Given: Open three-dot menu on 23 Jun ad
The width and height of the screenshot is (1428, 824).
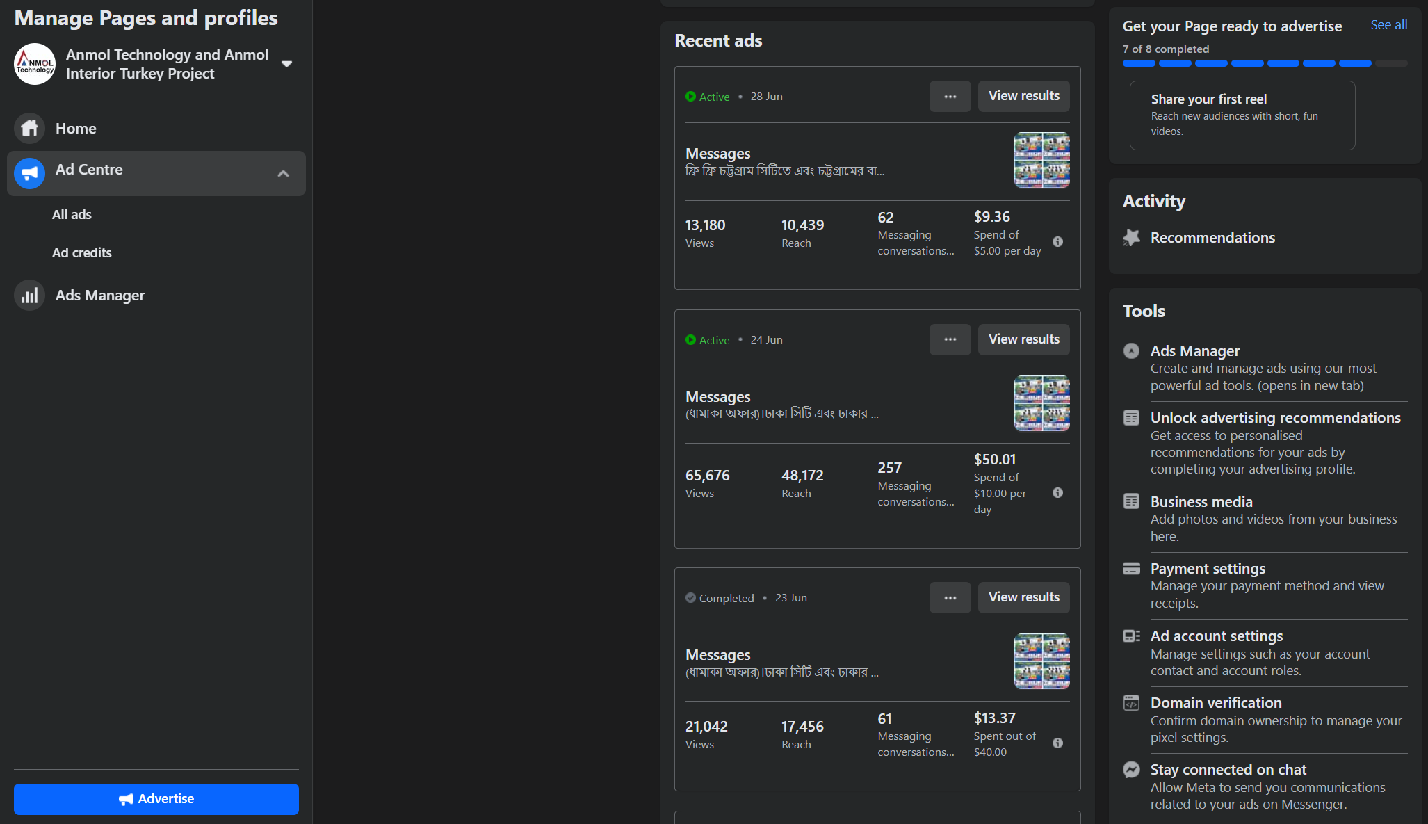Looking at the screenshot, I should [x=950, y=598].
